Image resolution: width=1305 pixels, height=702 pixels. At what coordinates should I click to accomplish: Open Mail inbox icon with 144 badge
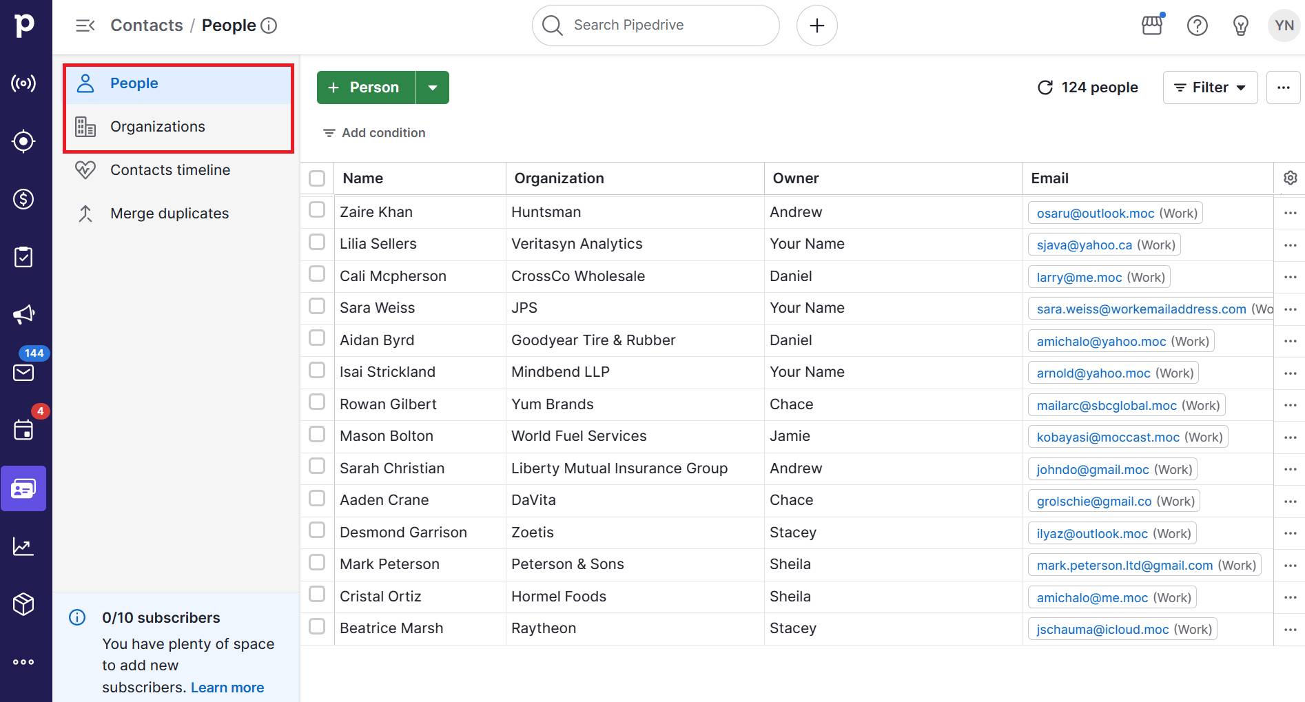pyautogui.click(x=23, y=373)
